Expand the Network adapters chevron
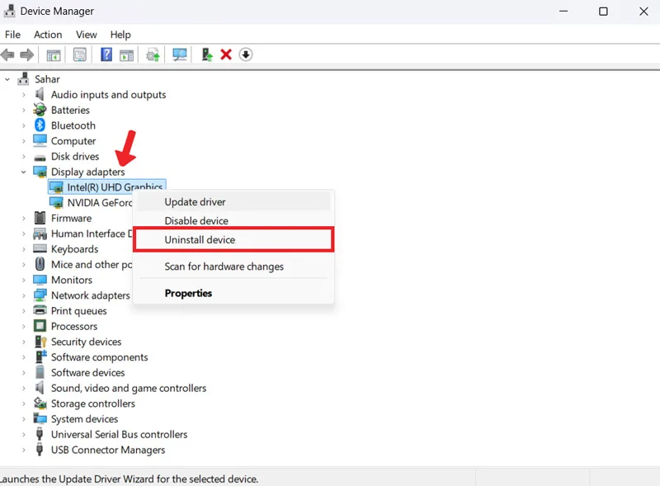 tap(24, 295)
